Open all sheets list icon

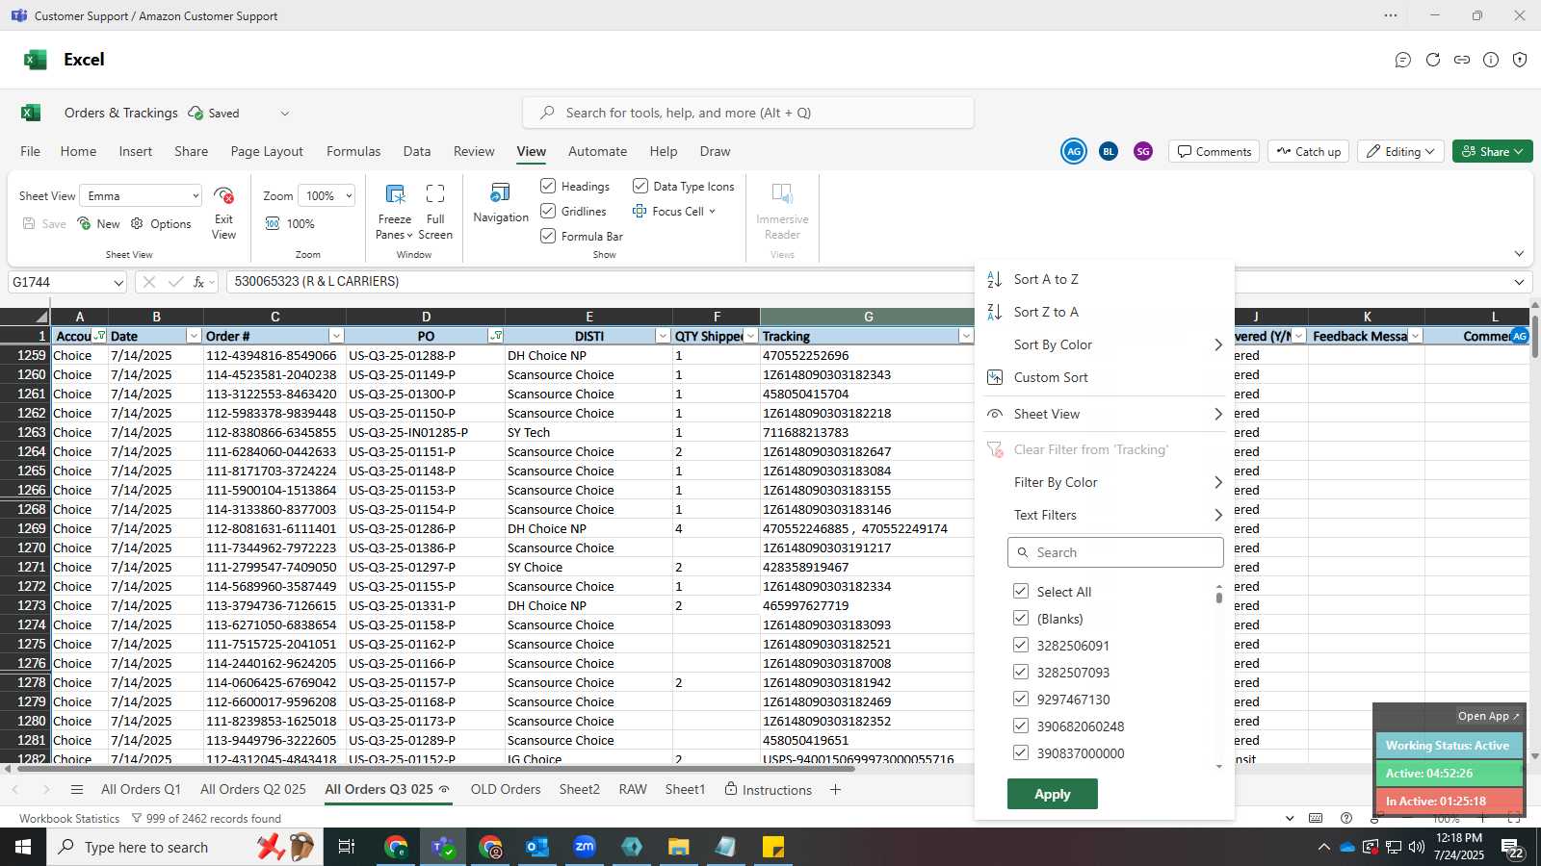click(x=77, y=790)
